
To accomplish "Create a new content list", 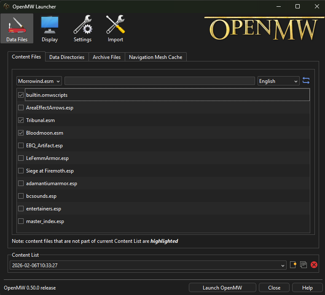I will [293, 265].
